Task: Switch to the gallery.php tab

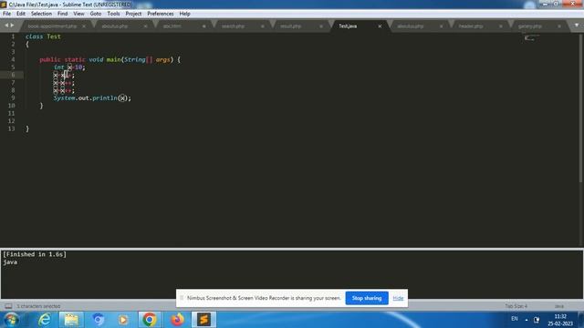Action: click(529, 26)
